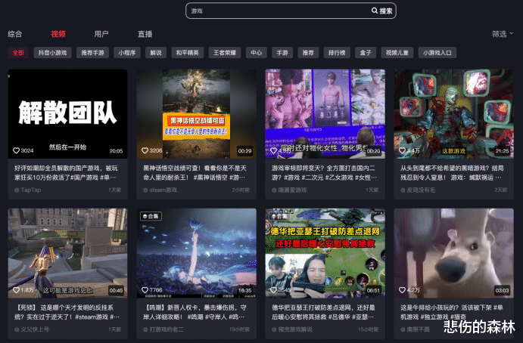The image size is (523, 343).
Task: Open the 解散团队 video thumbnail
Action: pos(67,114)
